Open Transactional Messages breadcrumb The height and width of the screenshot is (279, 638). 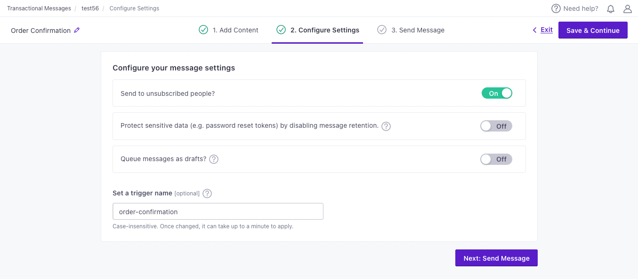pos(39,8)
